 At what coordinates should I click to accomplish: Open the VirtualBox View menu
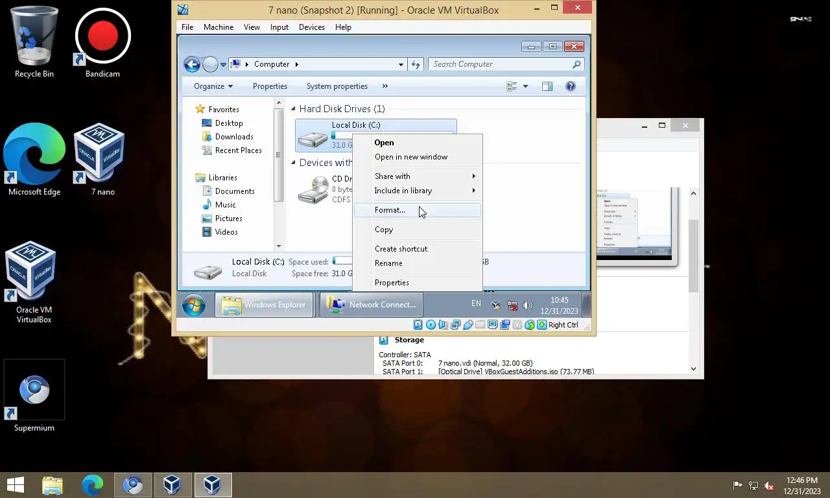click(252, 27)
